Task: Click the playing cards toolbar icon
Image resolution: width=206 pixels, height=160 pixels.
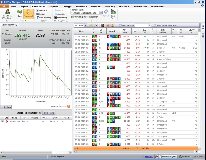Action: pyautogui.click(x=96, y=25)
